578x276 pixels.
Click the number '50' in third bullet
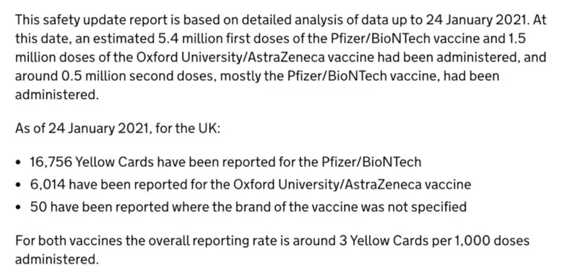point(38,207)
